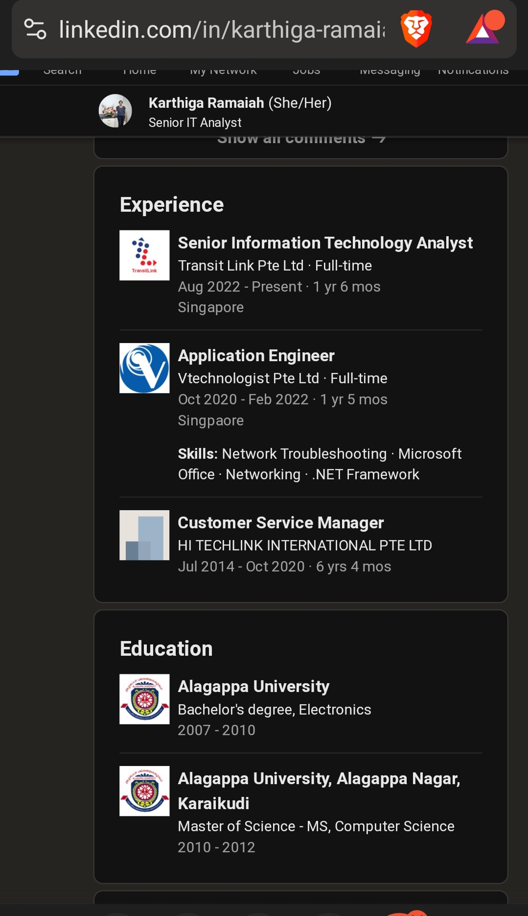Click the Senior IT Analyst headline

(x=195, y=123)
